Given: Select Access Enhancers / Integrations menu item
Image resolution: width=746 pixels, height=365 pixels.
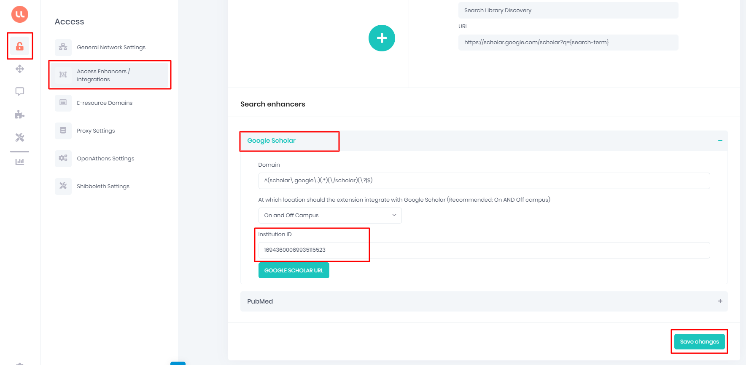Looking at the screenshot, I should click(x=103, y=75).
